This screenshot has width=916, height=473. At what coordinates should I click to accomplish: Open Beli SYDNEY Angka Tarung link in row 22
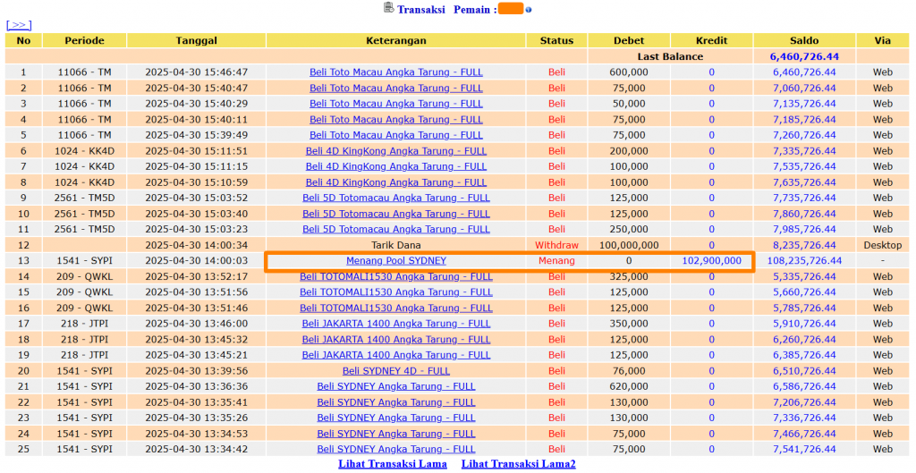coord(396,402)
